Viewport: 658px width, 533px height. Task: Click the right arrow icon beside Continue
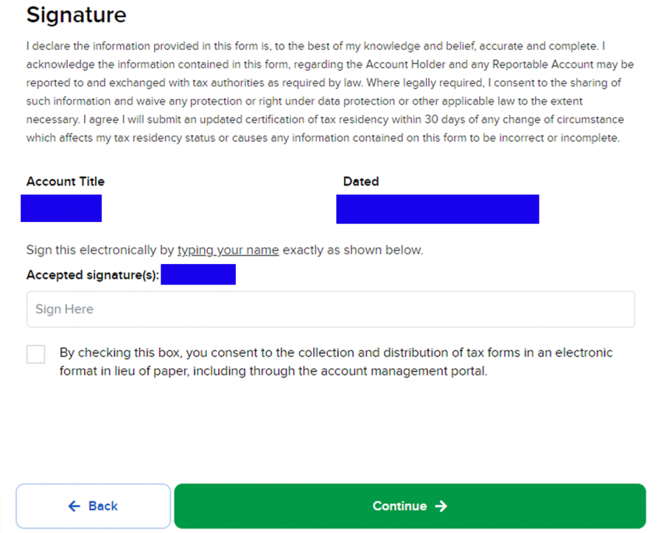click(442, 507)
